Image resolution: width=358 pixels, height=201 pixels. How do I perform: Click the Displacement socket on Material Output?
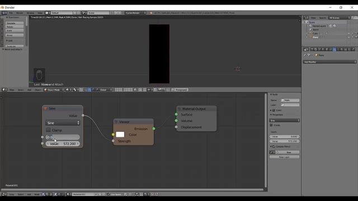click(176, 127)
